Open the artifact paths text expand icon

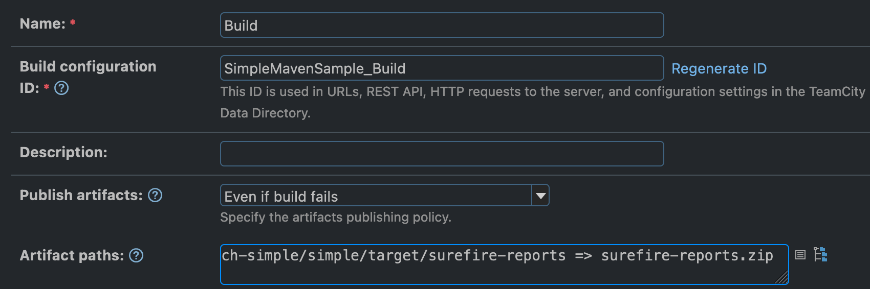(800, 255)
